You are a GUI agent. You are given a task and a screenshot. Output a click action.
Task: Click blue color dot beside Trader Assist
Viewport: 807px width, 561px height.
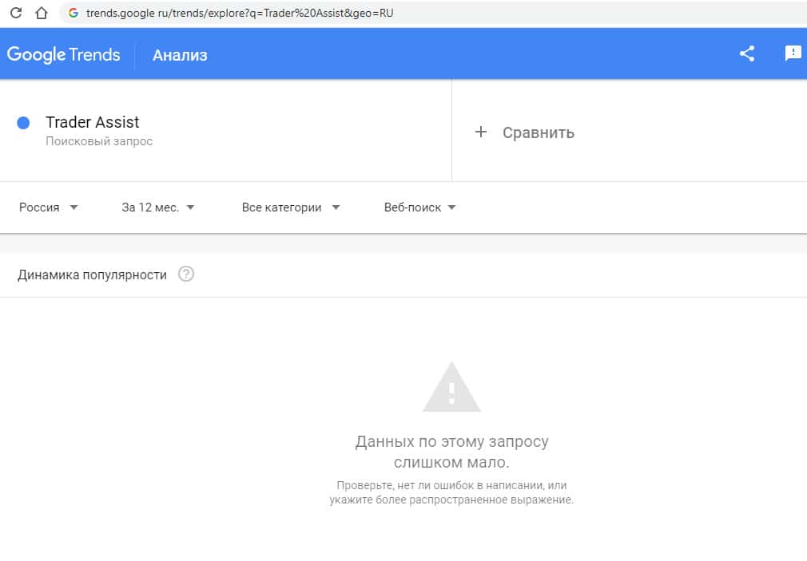tap(23, 123)
